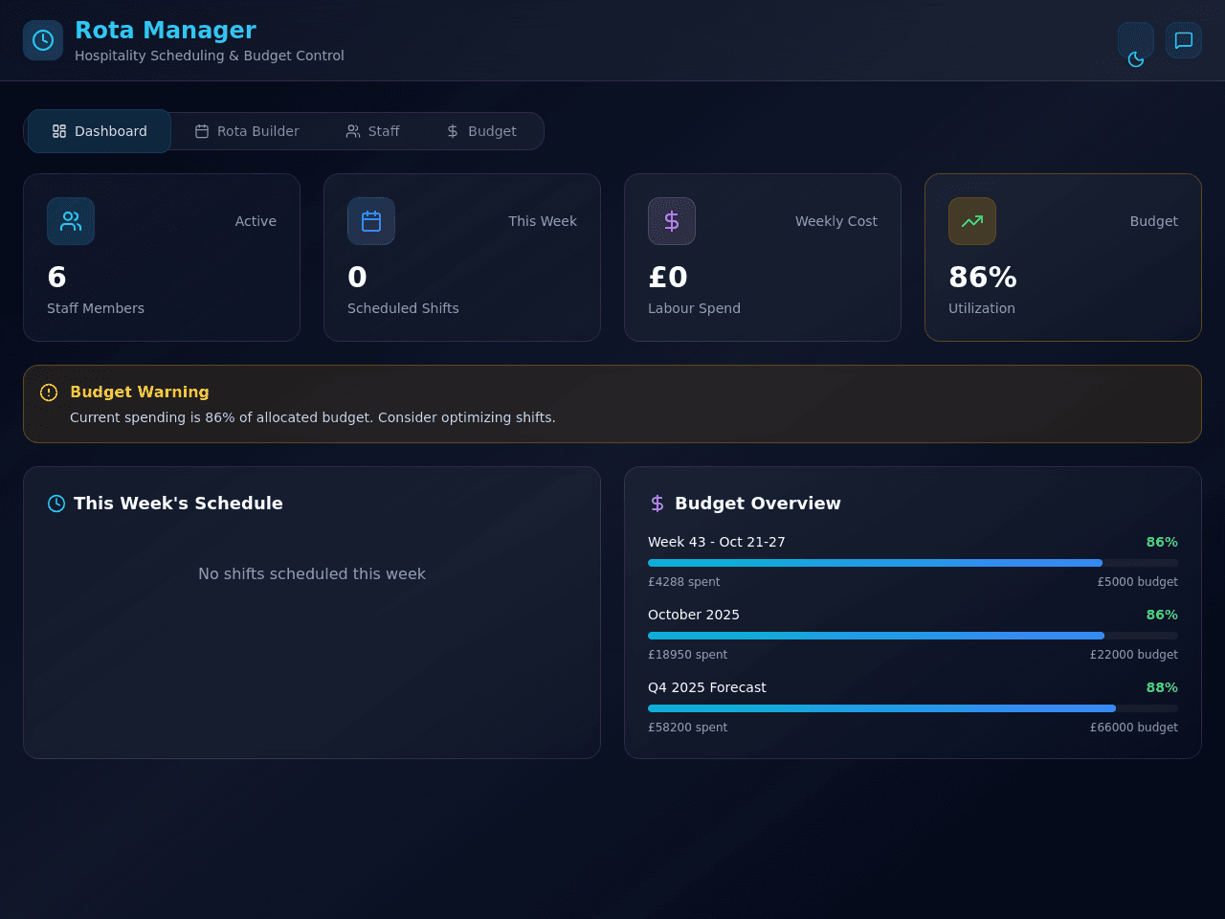
Task: Click the Q4 2025 Forecast progress bar
Action: tap(913, 708)
